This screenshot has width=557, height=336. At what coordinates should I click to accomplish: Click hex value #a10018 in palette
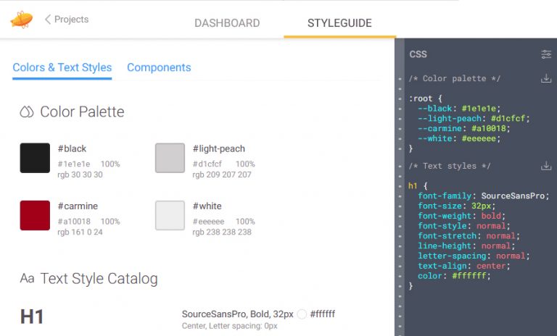tap(74, 222)
